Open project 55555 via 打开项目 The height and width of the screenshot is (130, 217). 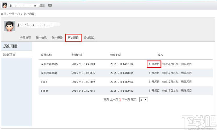[x=154, y=91]
